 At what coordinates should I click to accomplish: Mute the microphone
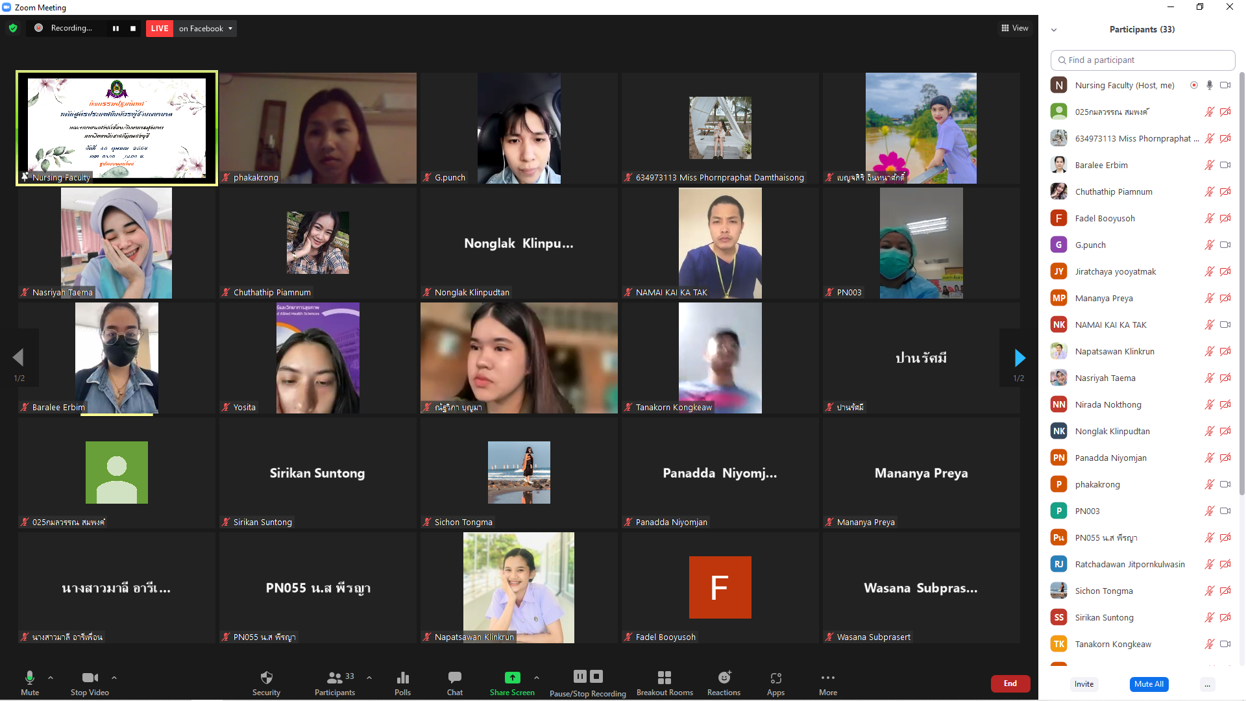click(30, 682)
